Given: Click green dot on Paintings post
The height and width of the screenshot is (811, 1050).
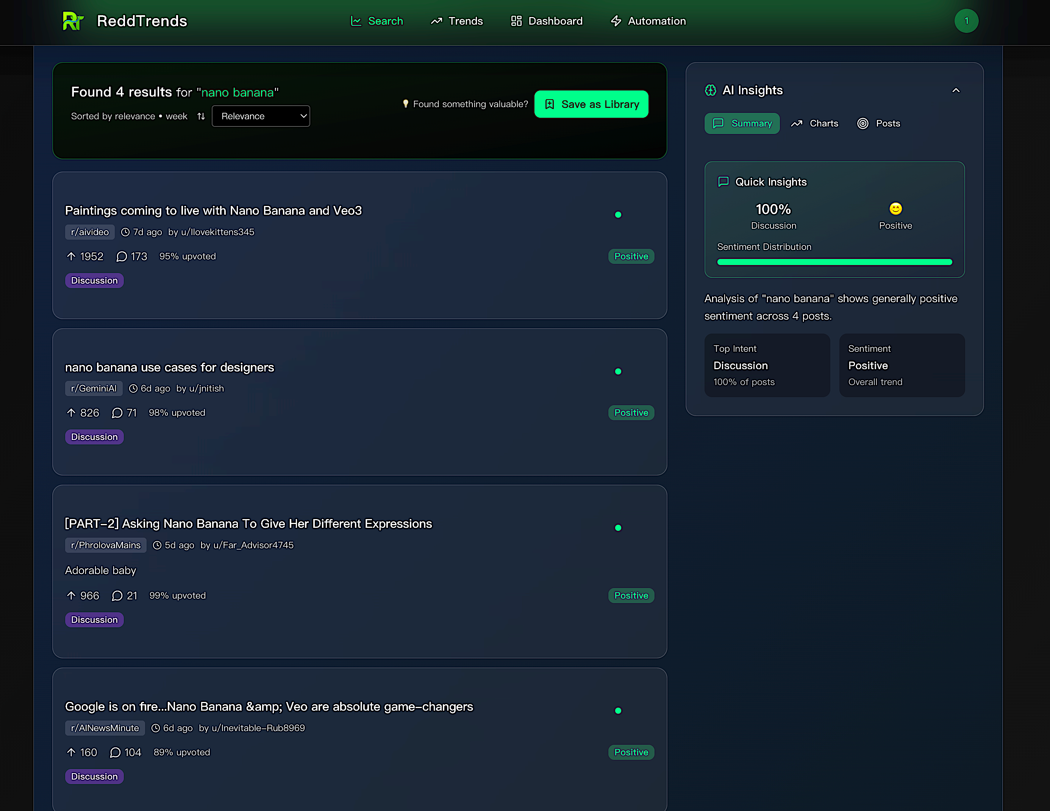Looking at the screenshot, I should [x=618, y=215].
